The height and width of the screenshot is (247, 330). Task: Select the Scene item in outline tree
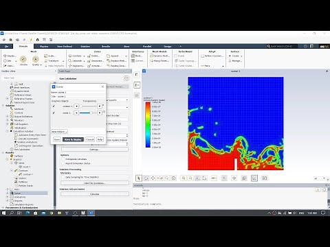pos(17,193)
